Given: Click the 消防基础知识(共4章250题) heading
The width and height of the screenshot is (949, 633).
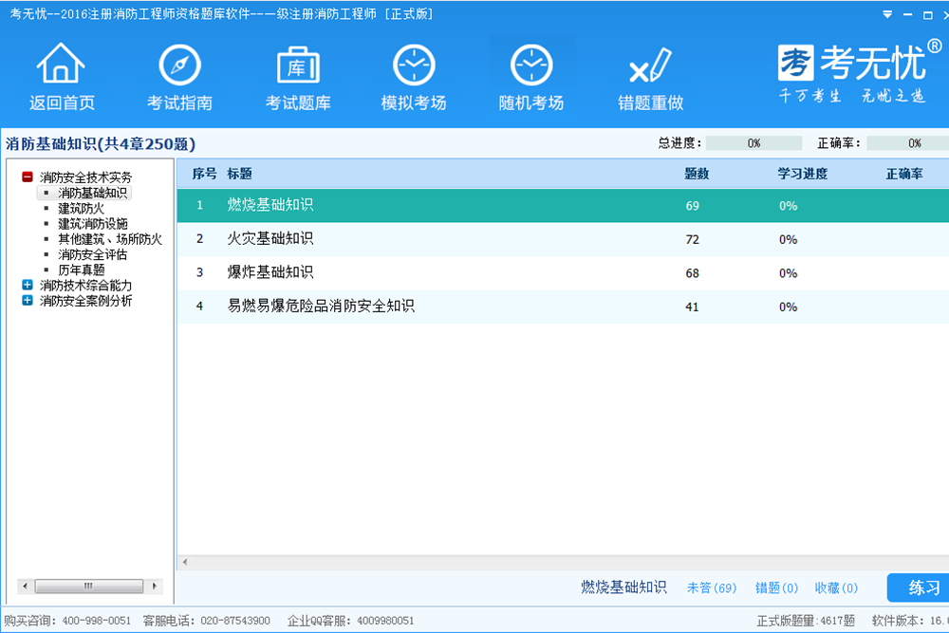Looking at the screenshot, I should pos(101,144).
